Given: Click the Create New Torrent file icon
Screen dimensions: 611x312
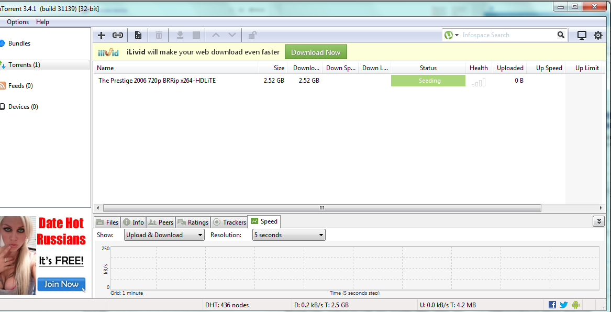Looking at the screenshot, I should pyautogui.click(x=138, y=36).
